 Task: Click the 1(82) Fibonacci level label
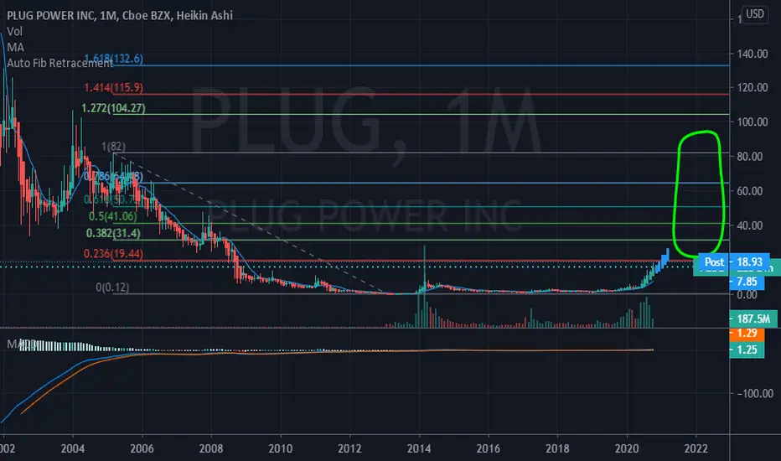114,147
